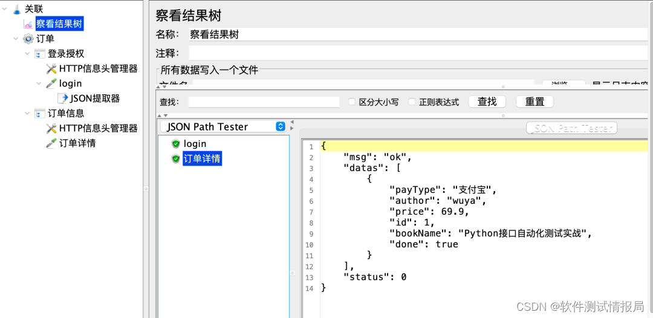
Task: Click the "msg": "ok" line in response
Action: 378,157
